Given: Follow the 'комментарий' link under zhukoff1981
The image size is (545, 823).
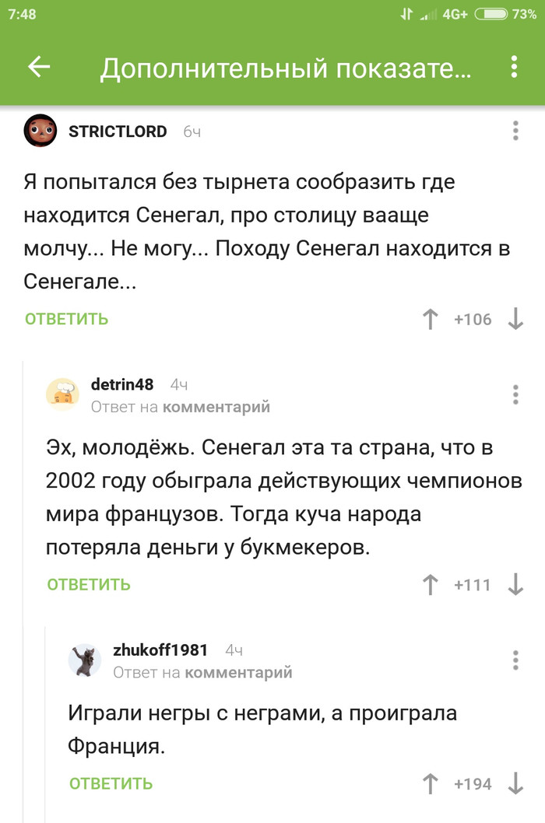Looking at the screenshot, I should coord(238,673).
